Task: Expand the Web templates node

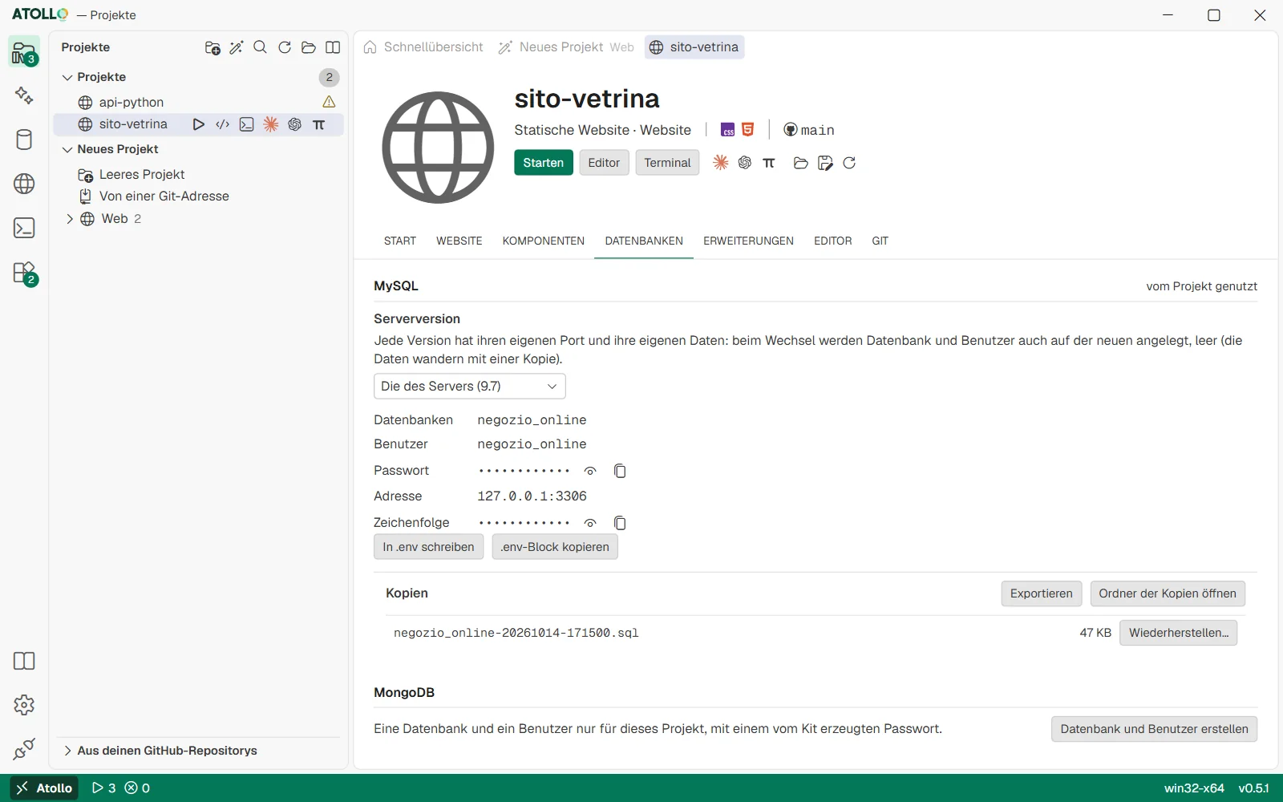Action: pyautogui.click(x=70, y=219)
